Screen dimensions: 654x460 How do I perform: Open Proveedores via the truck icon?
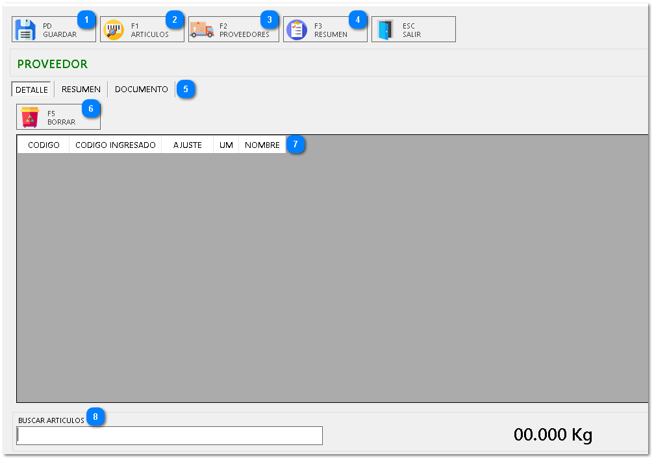click(x=202, y=30)
